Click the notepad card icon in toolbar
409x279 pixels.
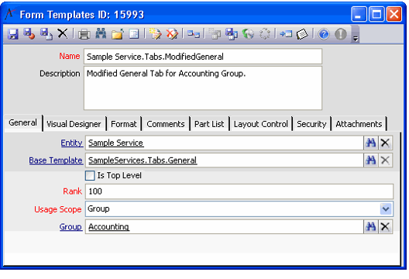point(302,34)
